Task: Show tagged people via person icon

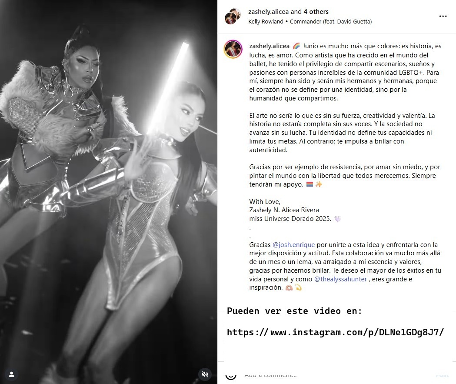Action: point(12,374)
